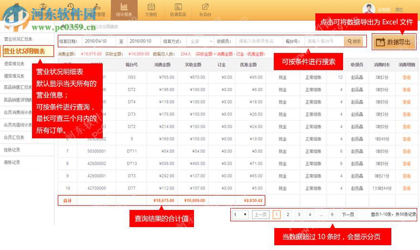Click the 133时44分 duration cell
Image resolution: width=420 pixels, height=250 pixels.
[x=382, y=188]
